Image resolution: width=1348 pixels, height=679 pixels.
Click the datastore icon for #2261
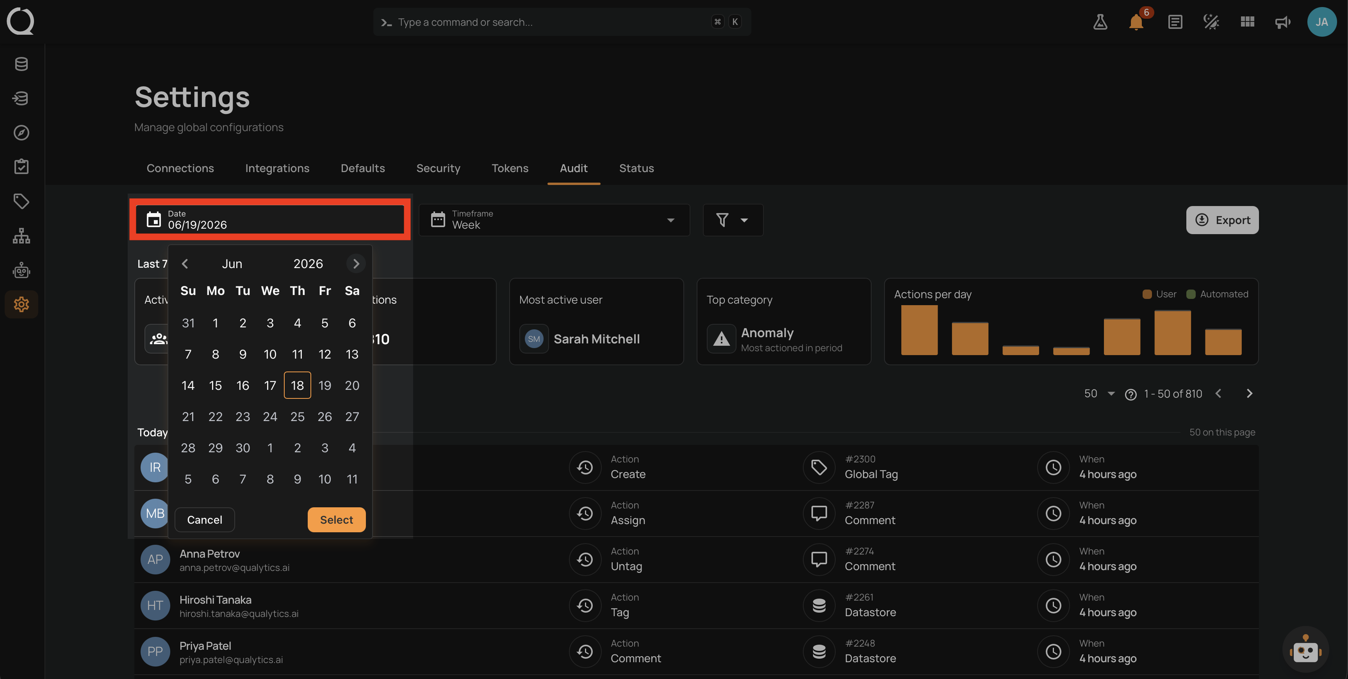819,605
